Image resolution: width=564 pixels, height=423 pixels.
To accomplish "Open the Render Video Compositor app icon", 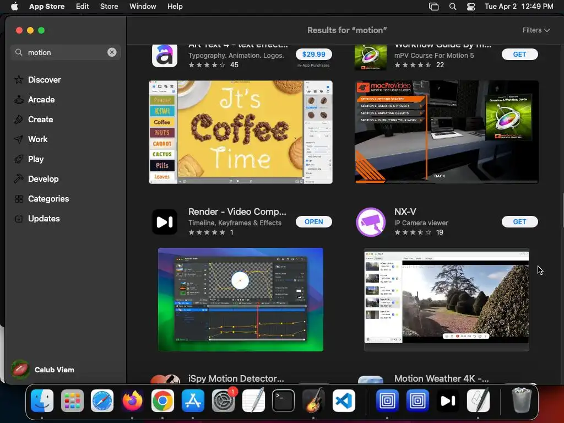I will coord(164,221).
